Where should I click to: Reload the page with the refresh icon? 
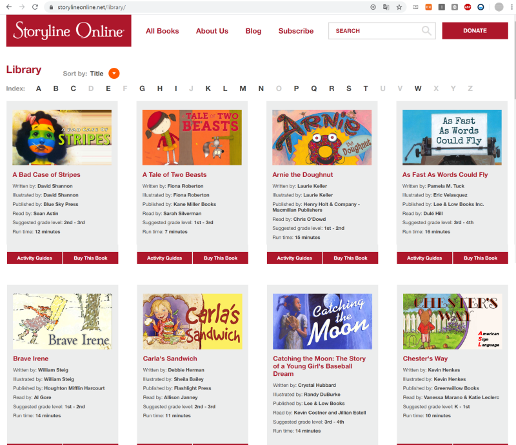click(35, 7)
